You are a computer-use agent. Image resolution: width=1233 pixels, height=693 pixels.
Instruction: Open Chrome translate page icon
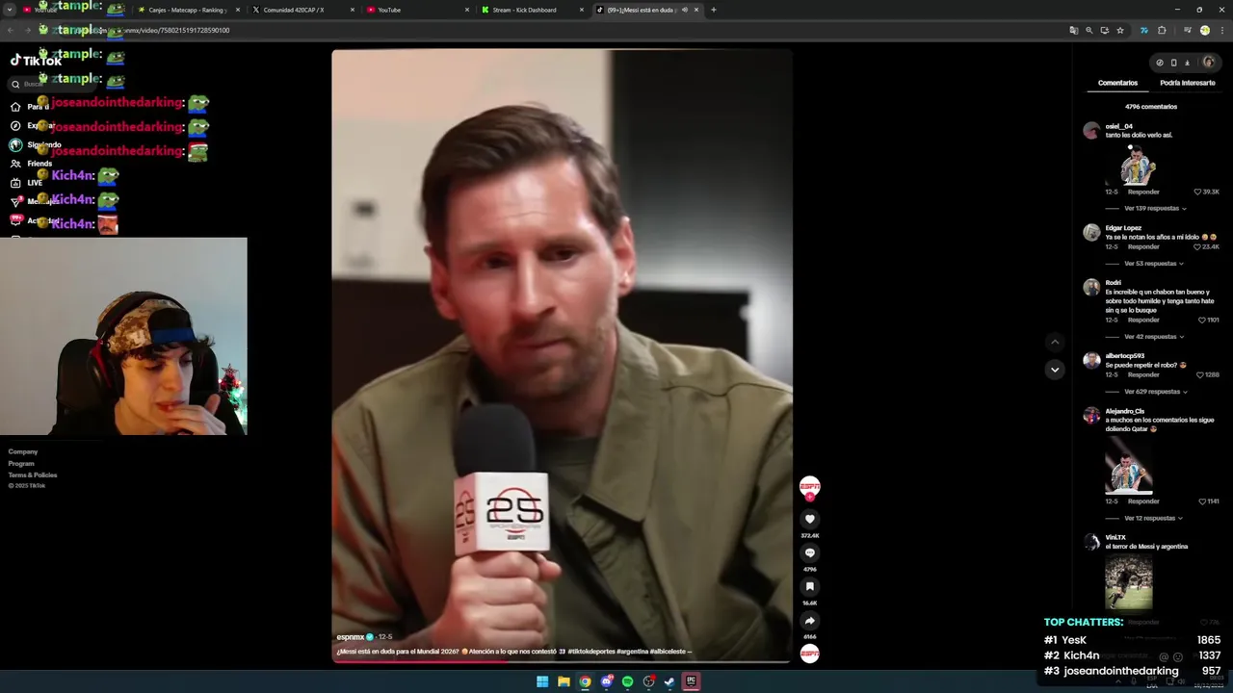(x=1074, y=30)
